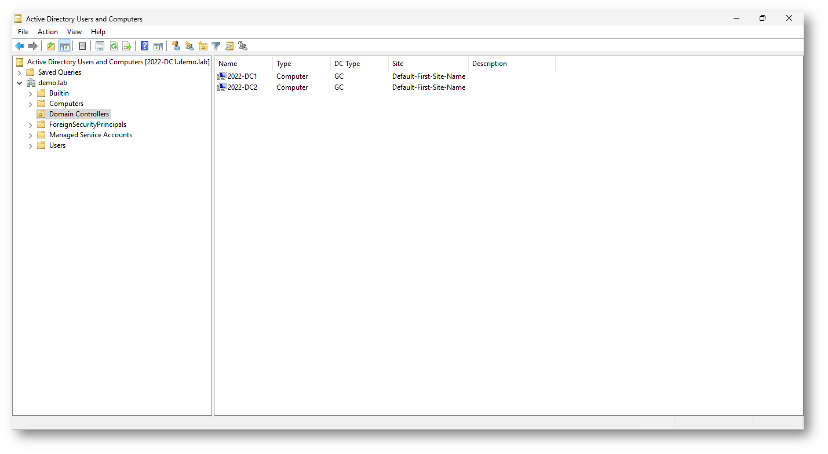Click the application icon in the title bar
828x454 pixels.
tap(19, 19)
